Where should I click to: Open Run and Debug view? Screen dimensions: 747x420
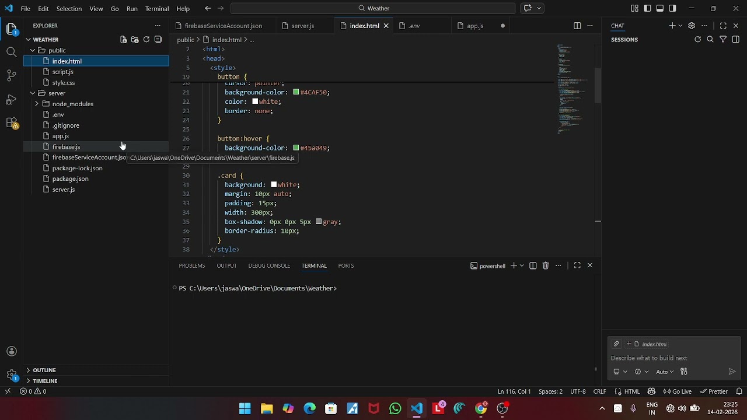tap(11, 100)
